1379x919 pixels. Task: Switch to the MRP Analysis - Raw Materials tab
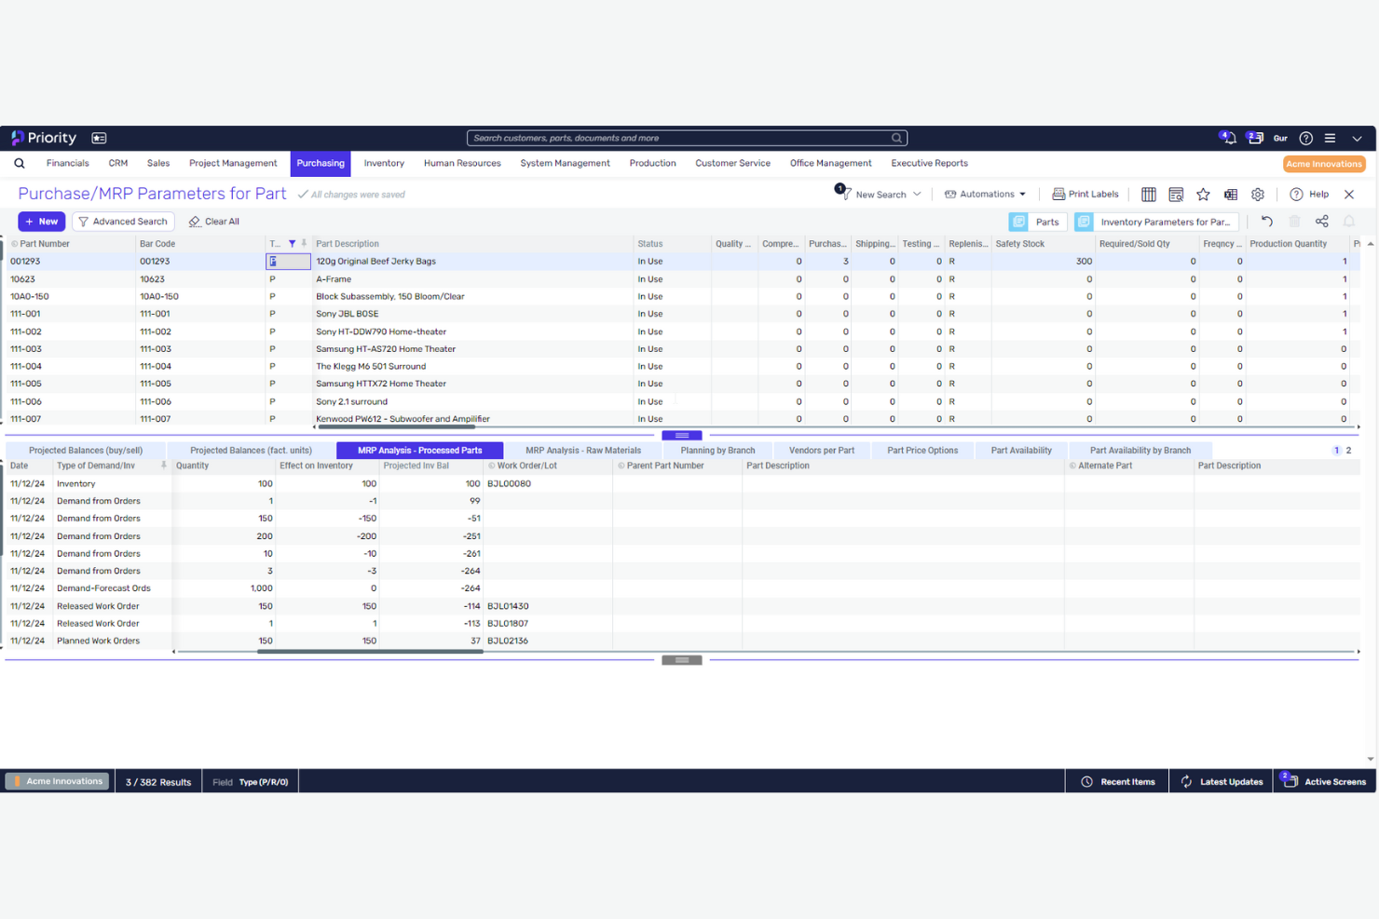[583, 450]
